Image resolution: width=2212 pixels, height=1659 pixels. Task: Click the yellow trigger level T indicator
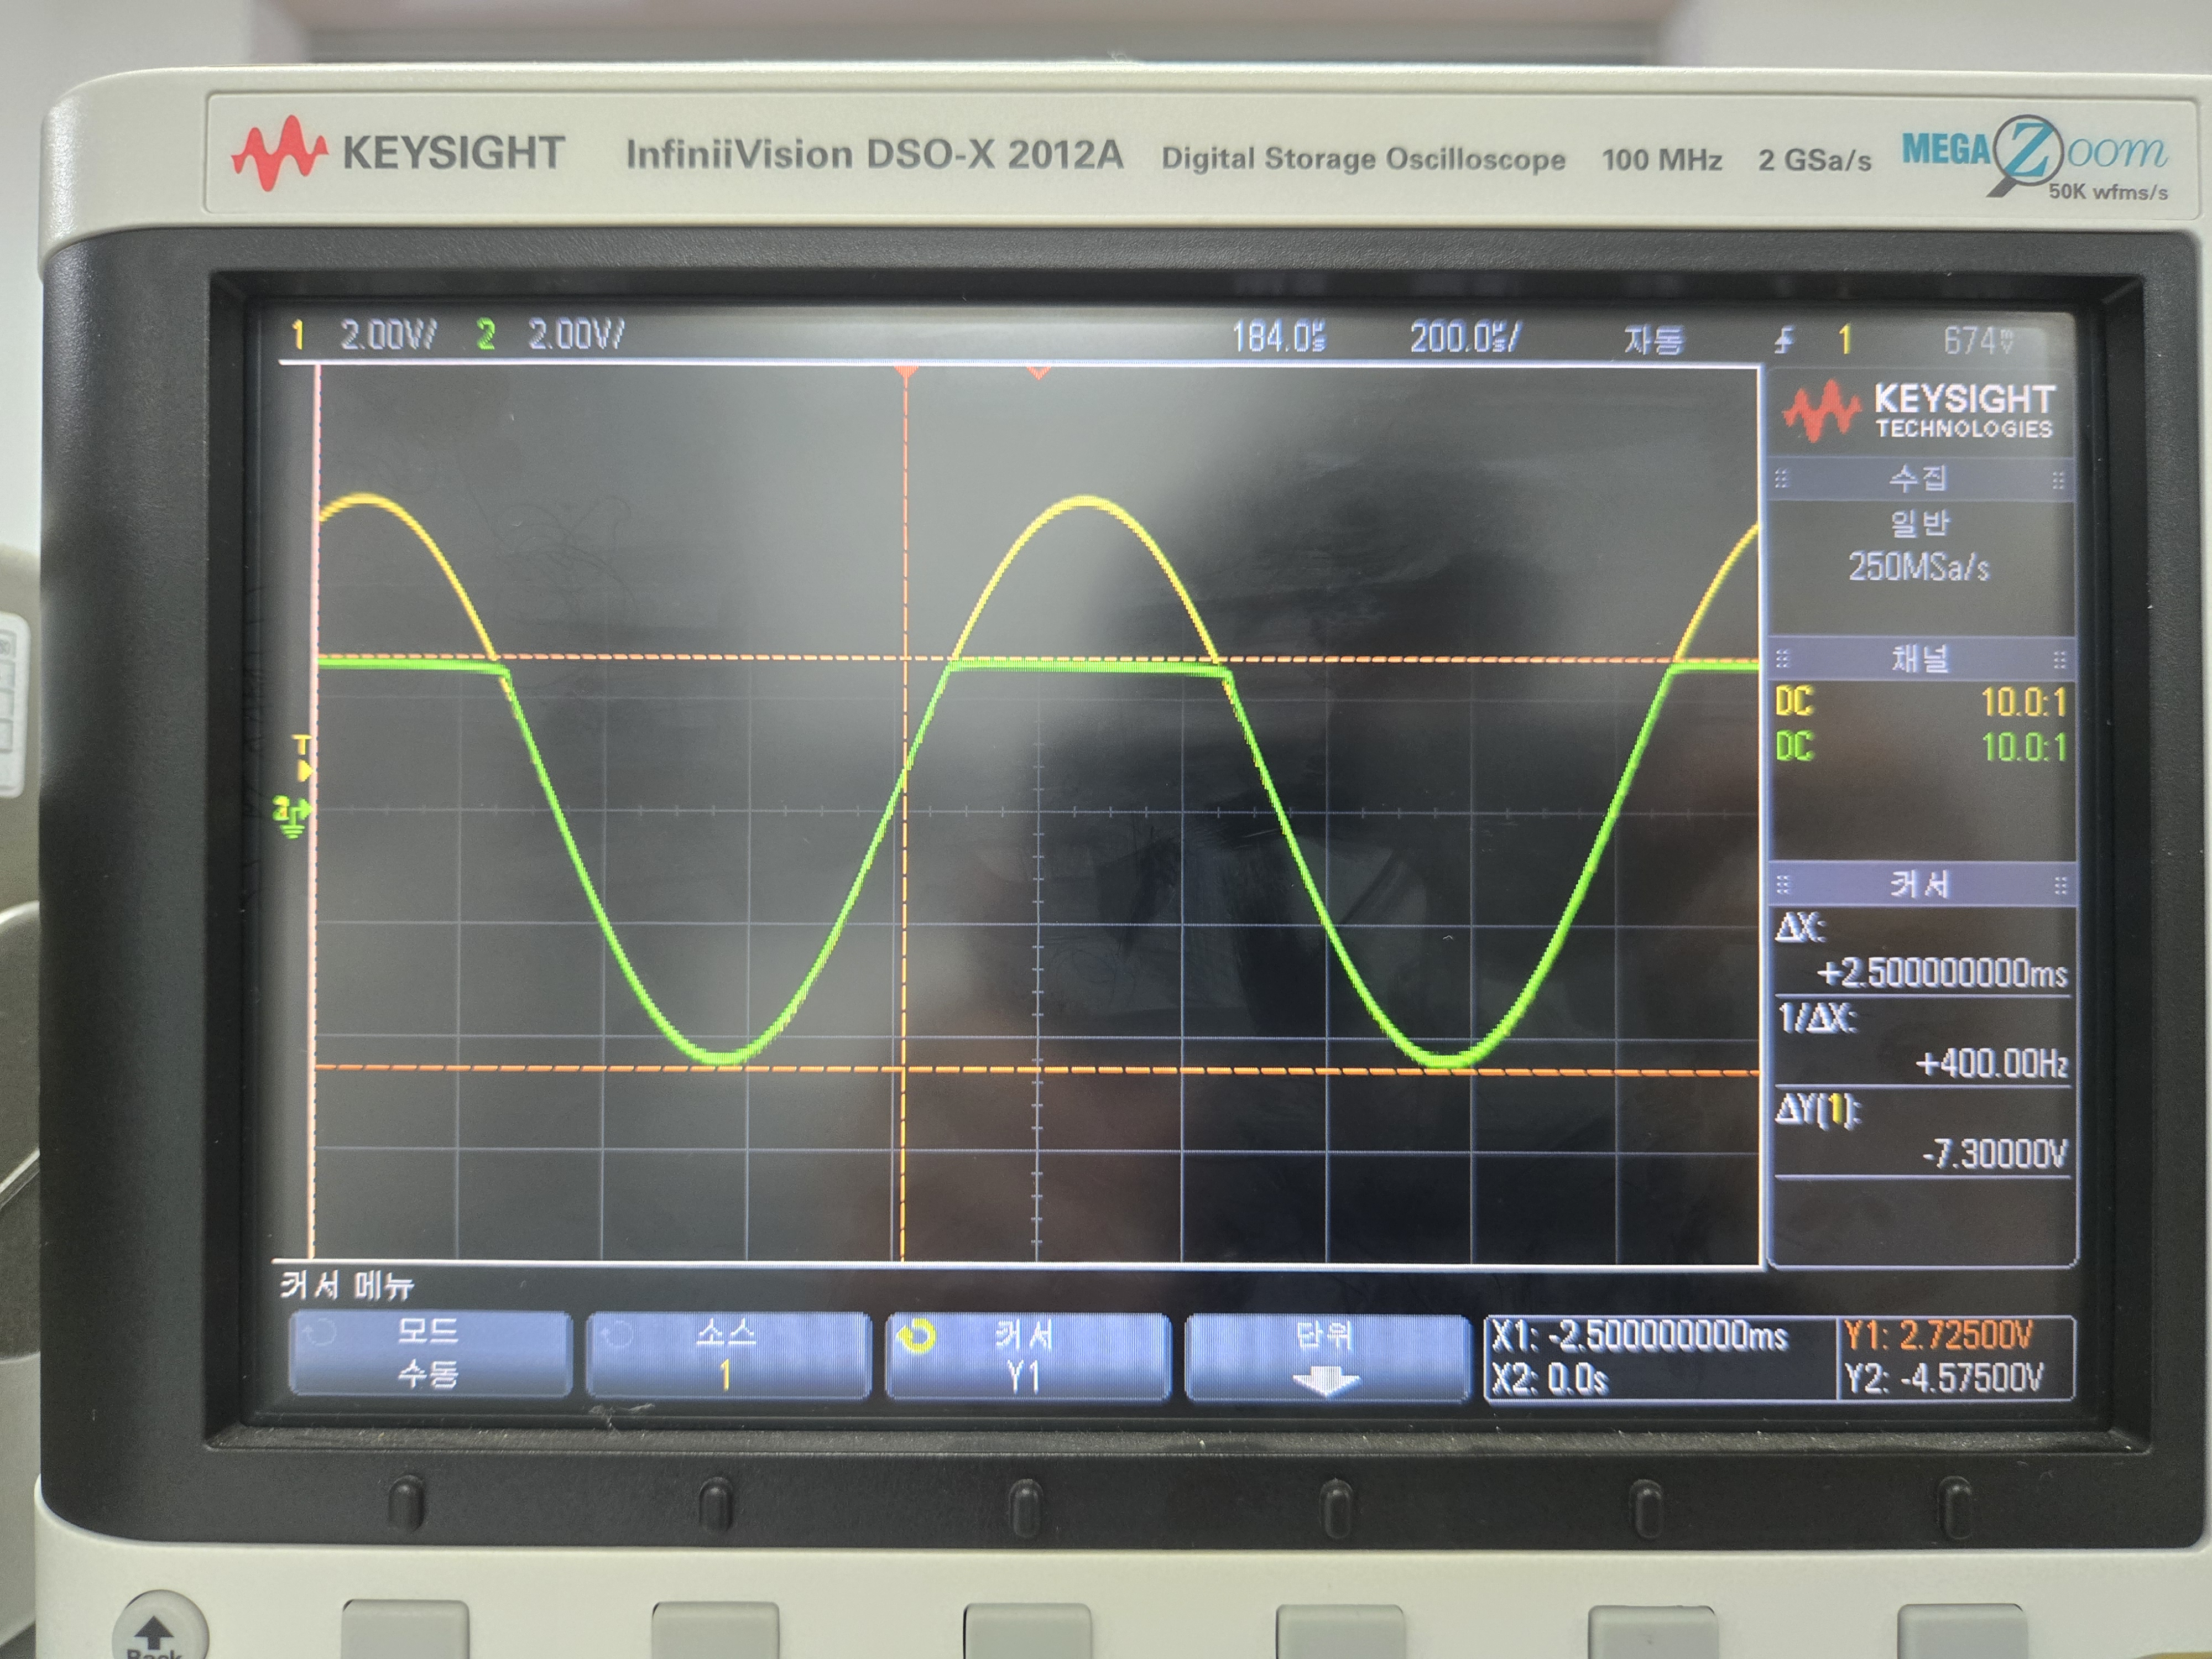point(302,758)
